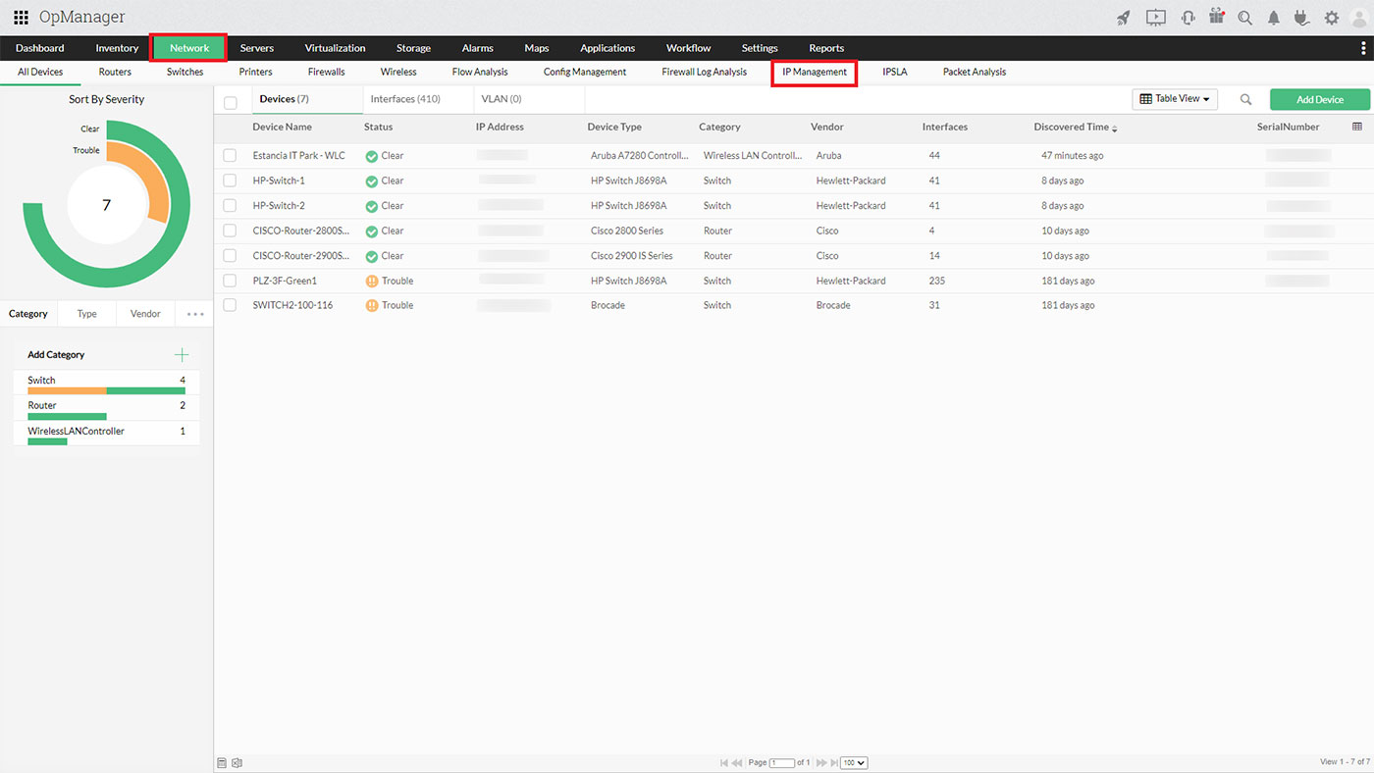Click the green Clear icon for HP-Switch-1
The width and height of the screenshot is (1374, 773).
(x=371, y=181)
